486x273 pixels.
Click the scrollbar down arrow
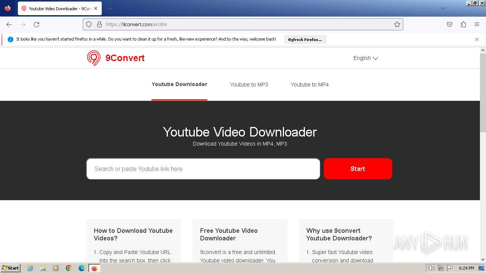point(483,259)
